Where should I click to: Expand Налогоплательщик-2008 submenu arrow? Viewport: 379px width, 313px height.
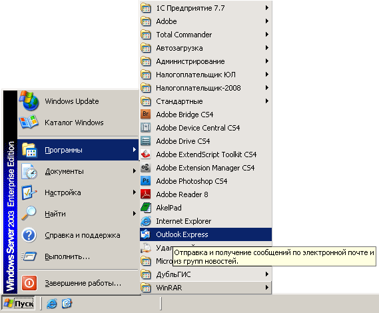[267, 87]
